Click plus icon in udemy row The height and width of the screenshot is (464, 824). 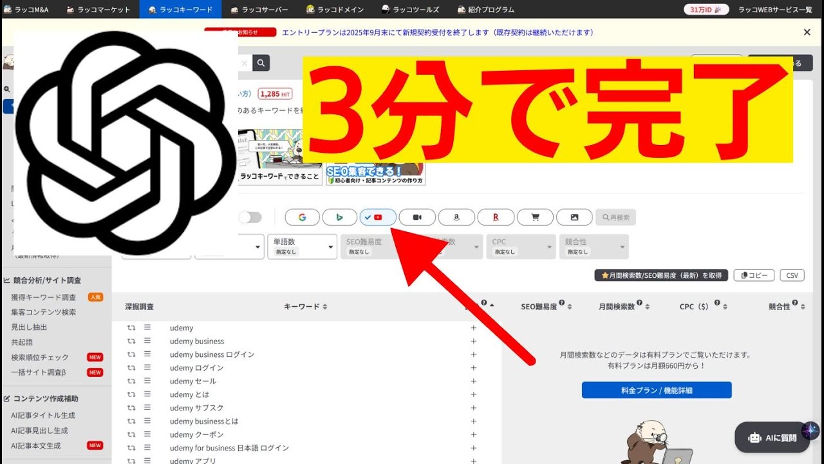point(474,328)
